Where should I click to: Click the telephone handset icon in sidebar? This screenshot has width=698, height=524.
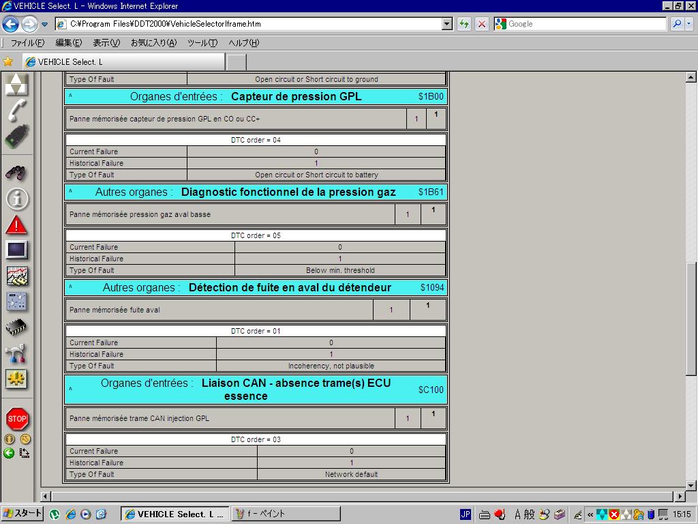point(17,111)
